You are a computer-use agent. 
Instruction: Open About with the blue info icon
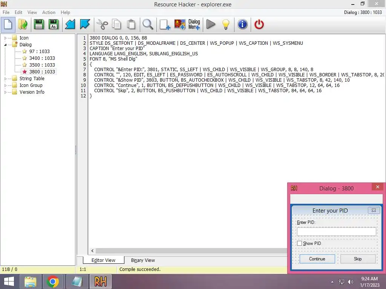242,24
